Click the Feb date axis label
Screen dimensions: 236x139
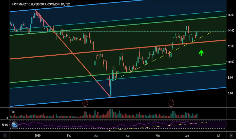[69, 135]
